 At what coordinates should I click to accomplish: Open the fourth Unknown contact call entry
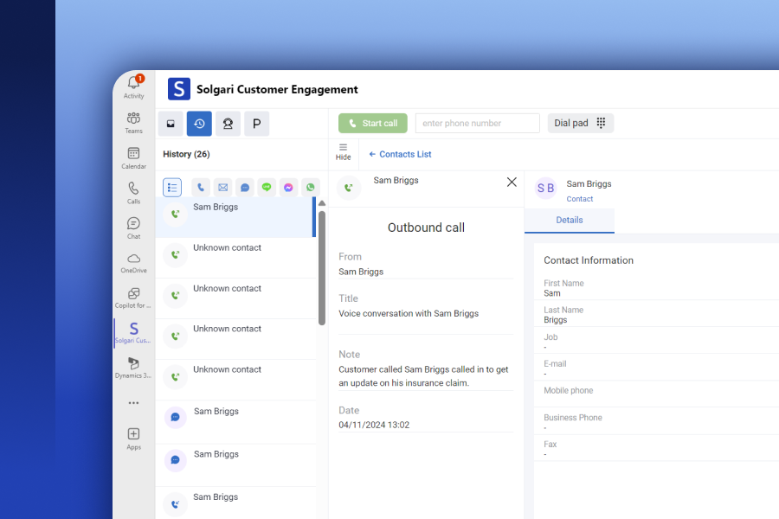tap(235, 380)
